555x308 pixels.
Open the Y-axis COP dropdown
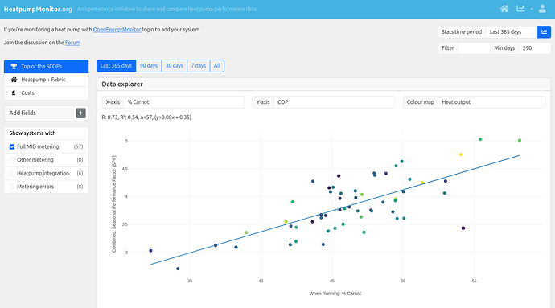click(x=335, y=102)
